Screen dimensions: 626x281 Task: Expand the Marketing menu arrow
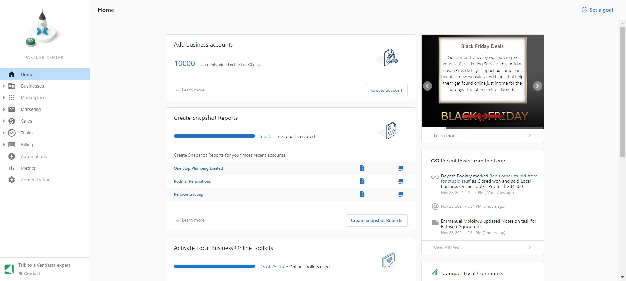[x=4, y=109]
